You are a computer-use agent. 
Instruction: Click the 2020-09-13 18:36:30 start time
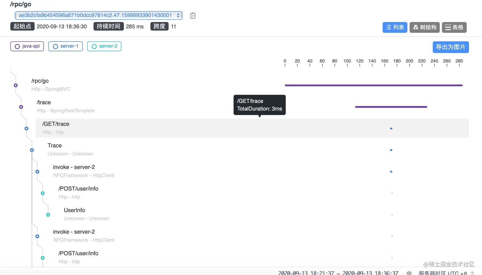[62, 27]
